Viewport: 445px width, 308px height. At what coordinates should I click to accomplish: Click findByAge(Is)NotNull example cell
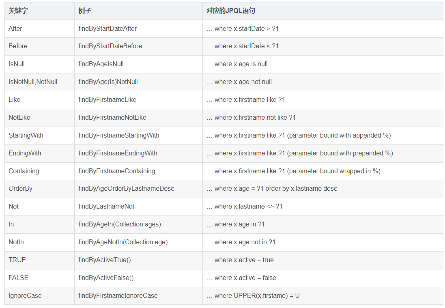click(138, 82)
